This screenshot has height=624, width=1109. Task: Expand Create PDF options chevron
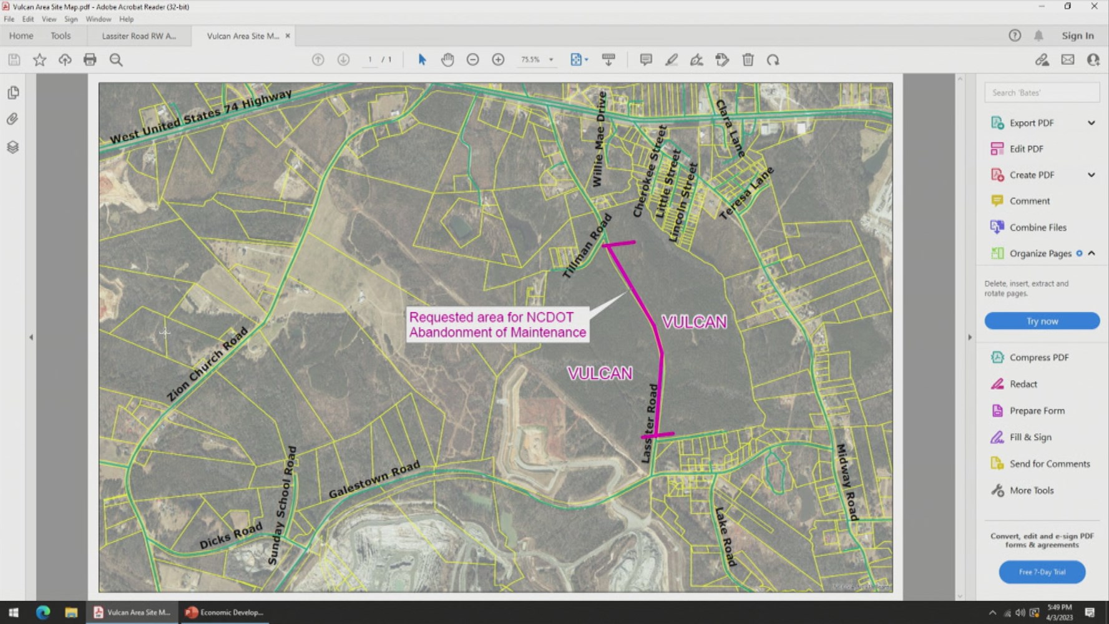(x=1092, y=175)
